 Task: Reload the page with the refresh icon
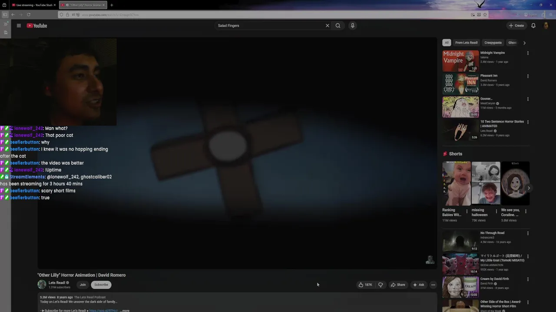coord(29,15)
